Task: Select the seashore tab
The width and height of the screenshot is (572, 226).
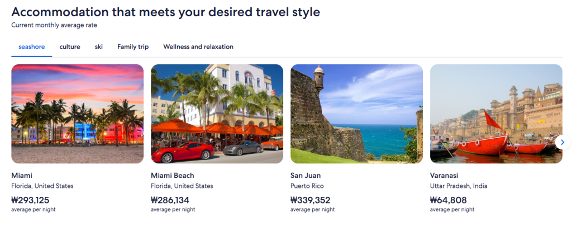Action: click(x=32, y=47)
